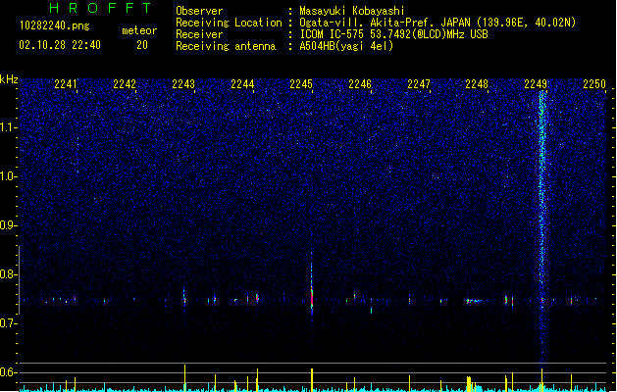Click the 2247 time marker

(419, 84)
